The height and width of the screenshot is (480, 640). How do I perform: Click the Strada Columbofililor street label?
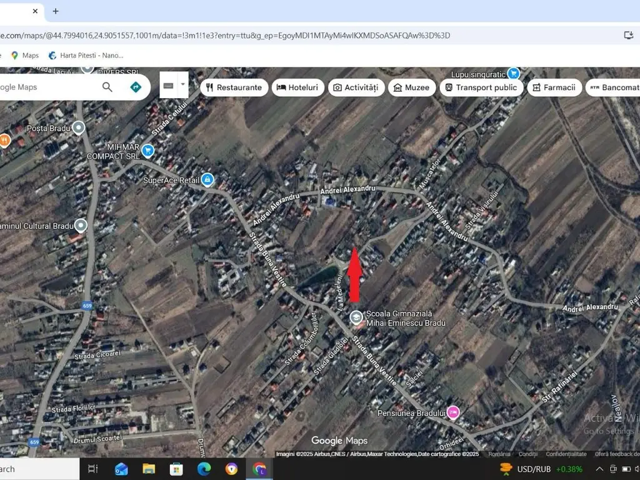(x=301, y=339)
